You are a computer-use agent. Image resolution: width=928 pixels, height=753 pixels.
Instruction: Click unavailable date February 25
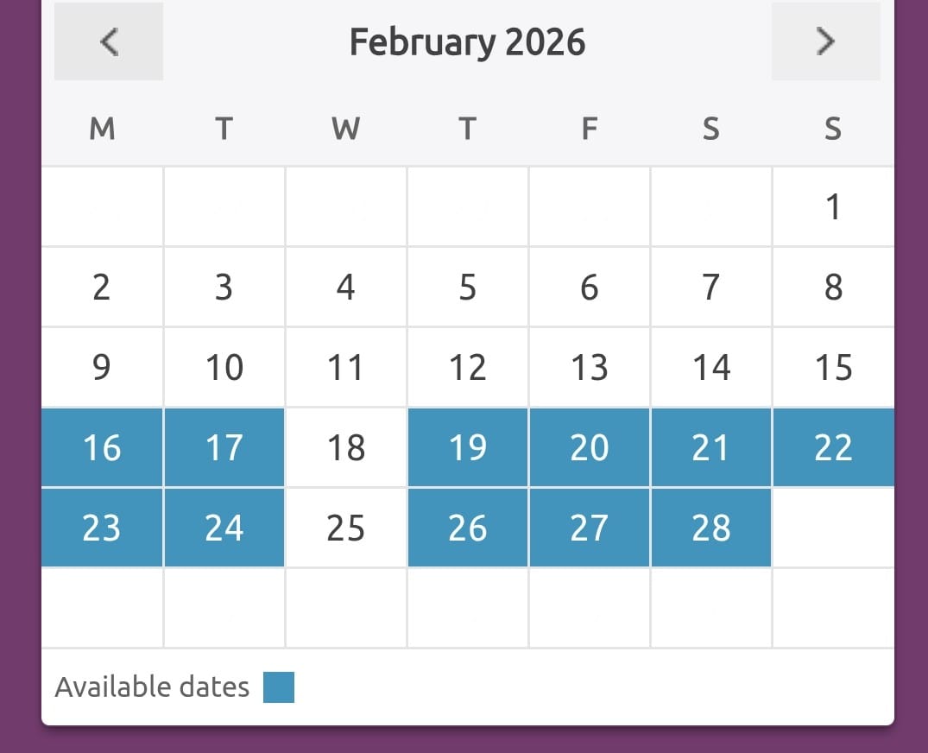346,528
